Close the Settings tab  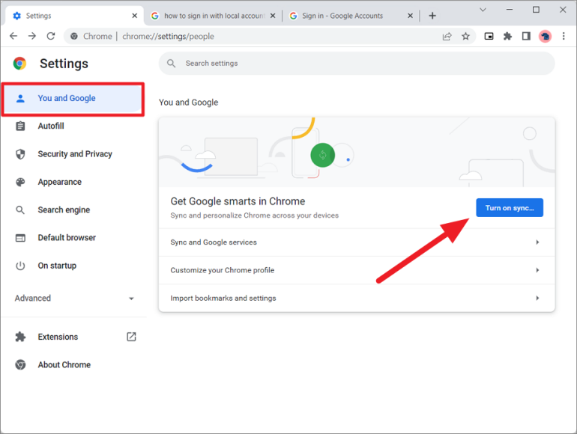[135, 16]
